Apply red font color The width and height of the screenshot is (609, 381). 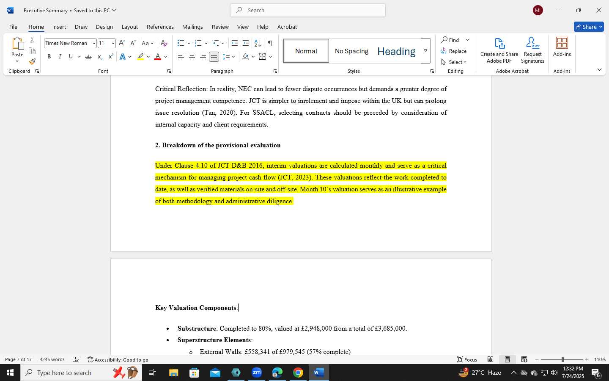158,57
